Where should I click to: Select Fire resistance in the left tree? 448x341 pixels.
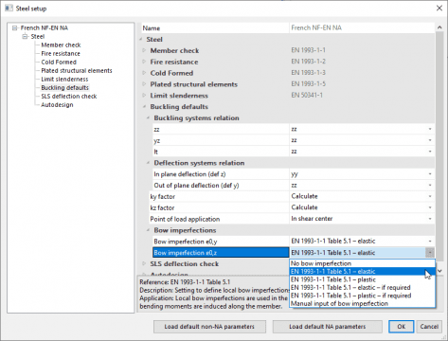61,54
